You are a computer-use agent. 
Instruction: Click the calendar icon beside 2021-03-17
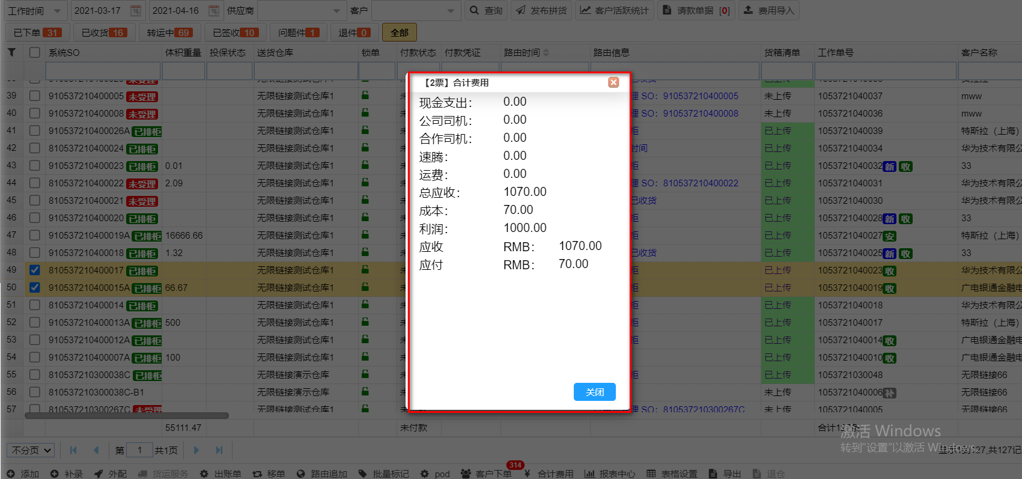tap(136, 11)
